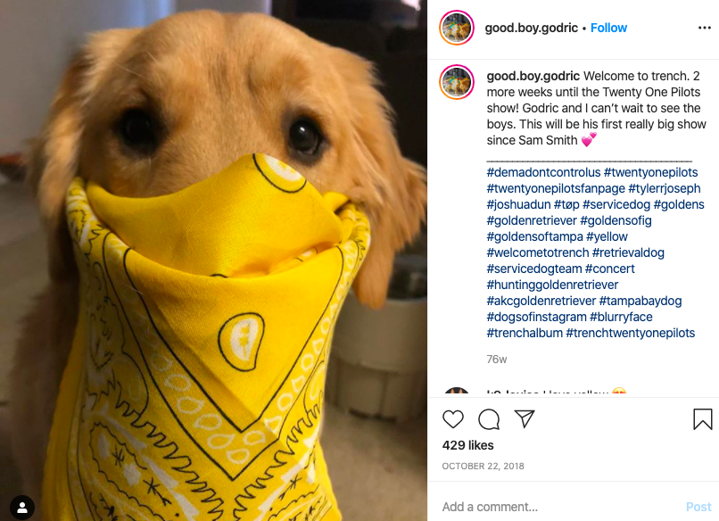Screen dimensions: 719x521
Task: Open the #welcometotrench hashtag
Action: (x=537, y=252)
